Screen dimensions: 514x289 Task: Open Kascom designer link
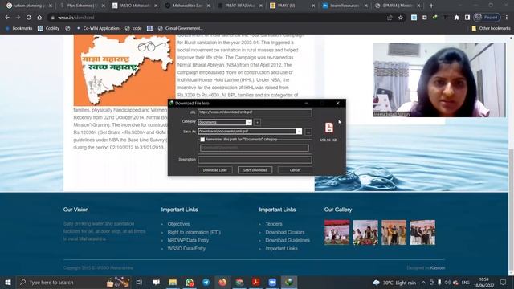[x=438, y=267]
